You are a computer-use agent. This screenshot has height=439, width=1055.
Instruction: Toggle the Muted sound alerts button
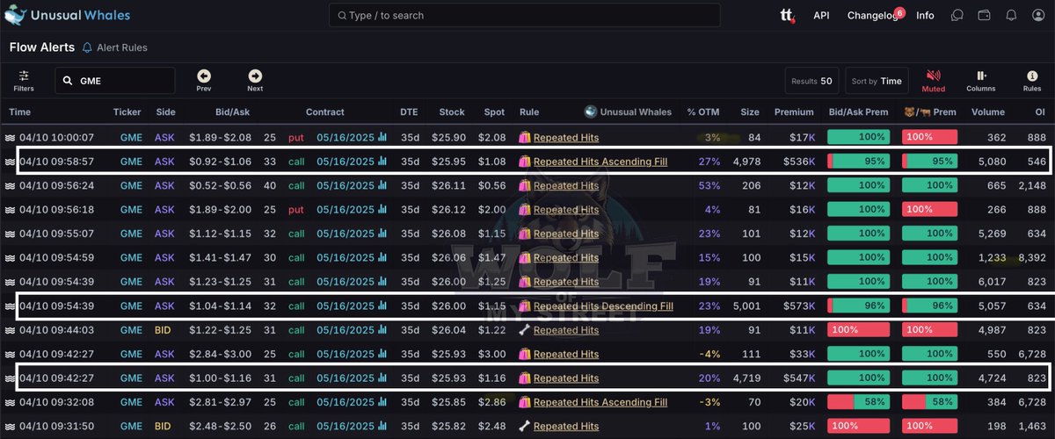[x=934, y=81]
